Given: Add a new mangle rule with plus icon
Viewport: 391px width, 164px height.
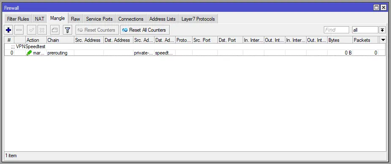Looking at the screenshot, I should click(9, 30).
